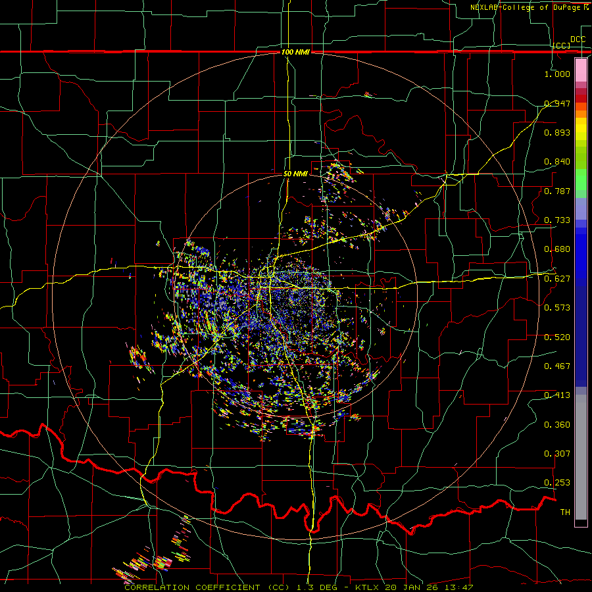
Task: Click the TH threshold label on the legend
Action: (x=565, y=512)
